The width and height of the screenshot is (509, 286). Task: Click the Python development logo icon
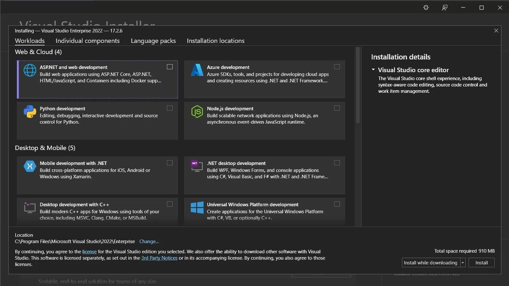pos(30,112)
